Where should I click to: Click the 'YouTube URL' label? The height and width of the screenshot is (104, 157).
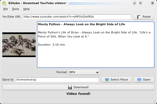click(x=12, y=17)
